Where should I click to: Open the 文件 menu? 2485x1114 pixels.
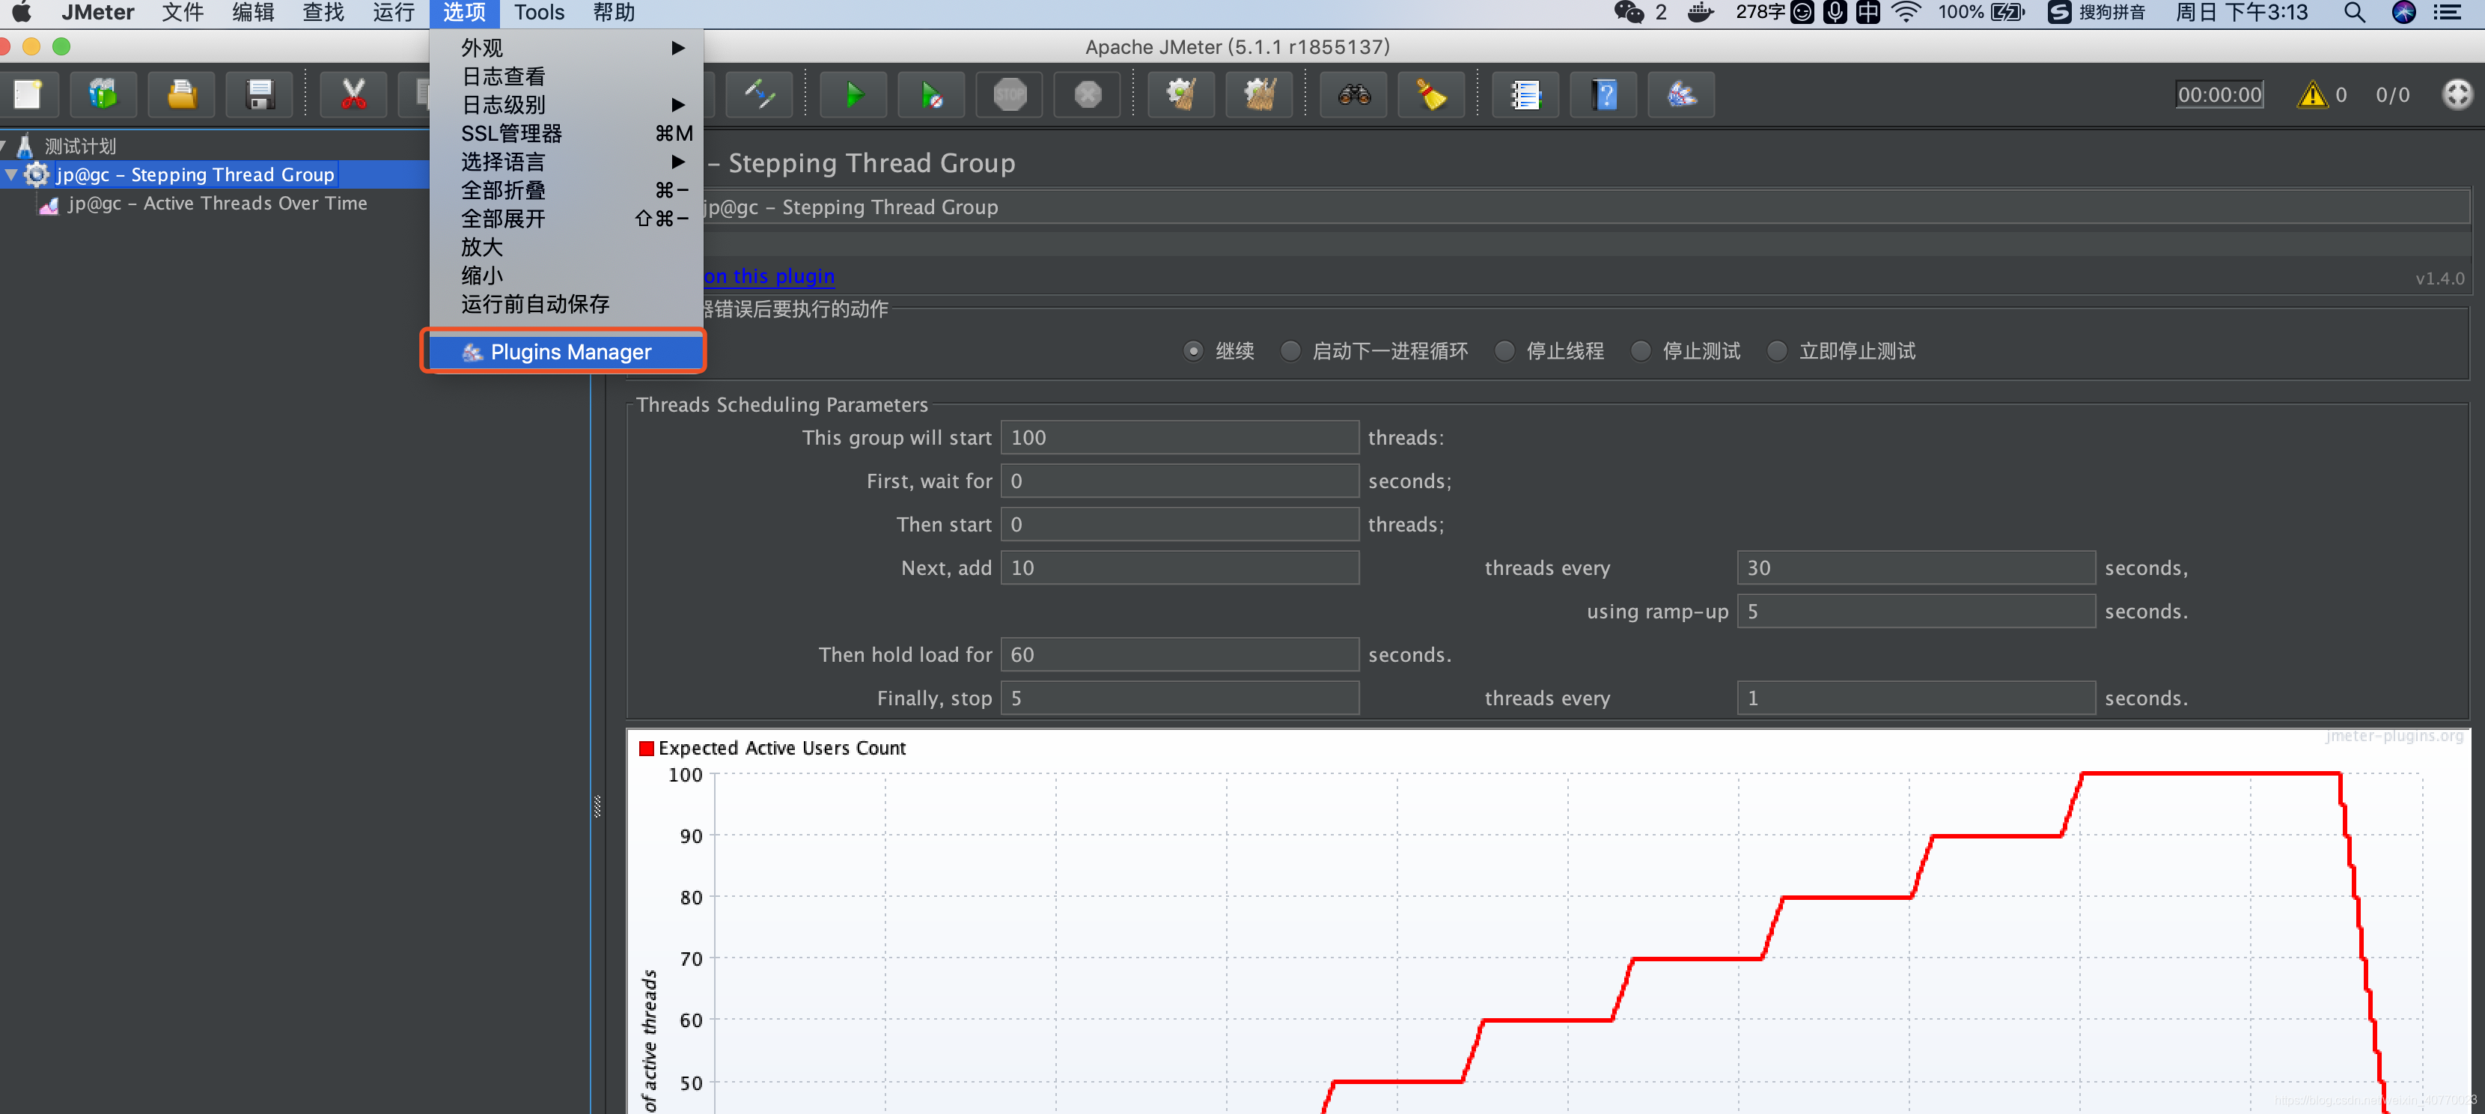tap(183, 13)
